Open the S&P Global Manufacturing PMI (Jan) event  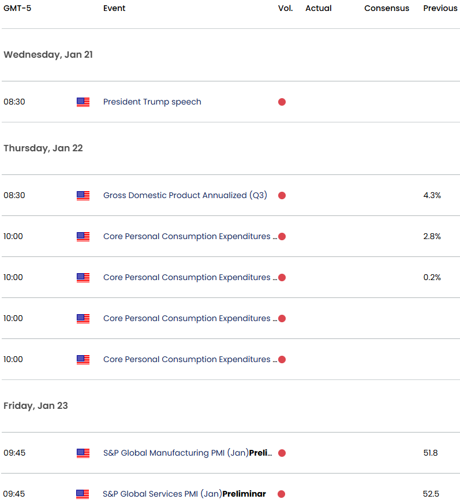click(187, 453)
